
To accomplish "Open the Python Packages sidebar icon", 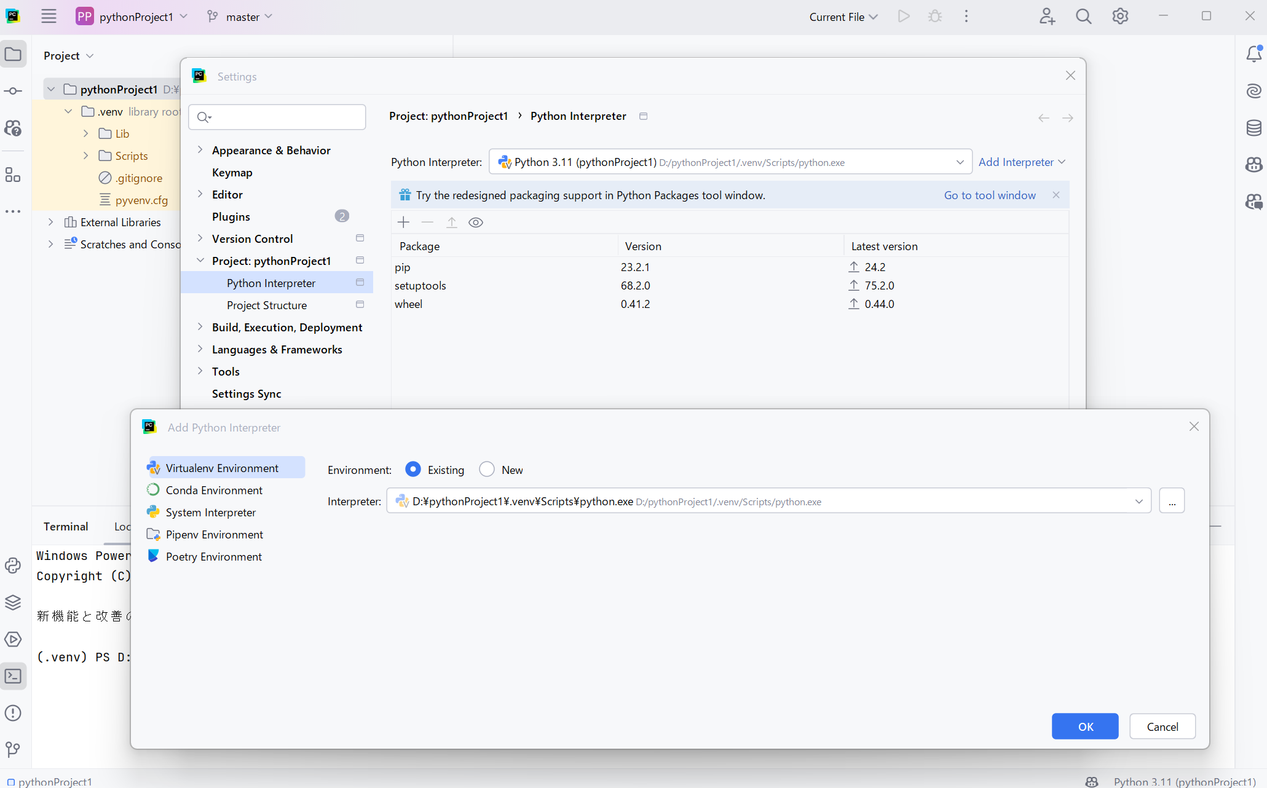I will (13, 602).
